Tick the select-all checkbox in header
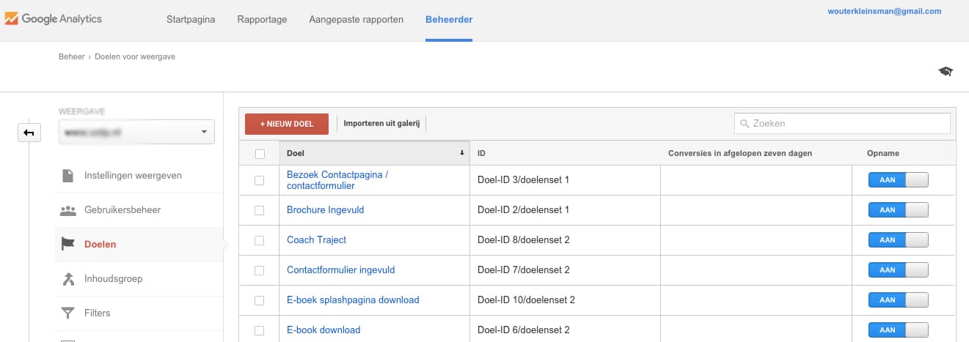The height and width of the screenshot is (342, 969). [259, 154]
